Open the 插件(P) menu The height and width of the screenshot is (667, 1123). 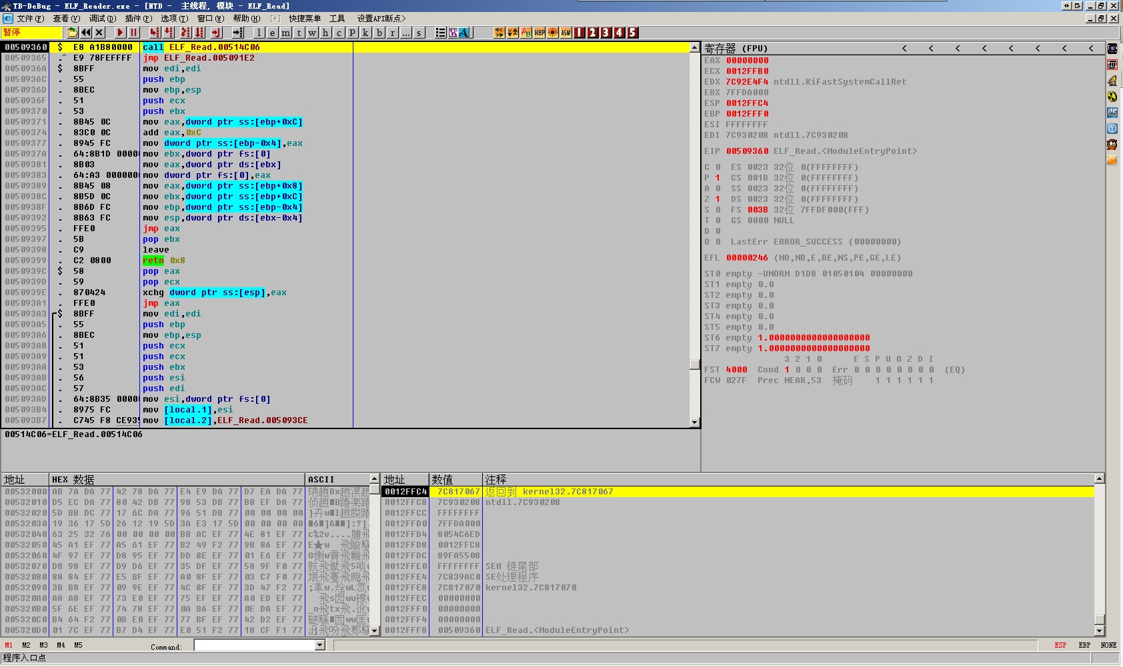pyautogui.click(x=138, y=19)
